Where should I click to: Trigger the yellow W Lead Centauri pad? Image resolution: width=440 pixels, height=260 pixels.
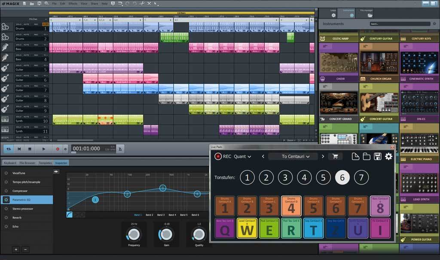(x=247, y=229)
